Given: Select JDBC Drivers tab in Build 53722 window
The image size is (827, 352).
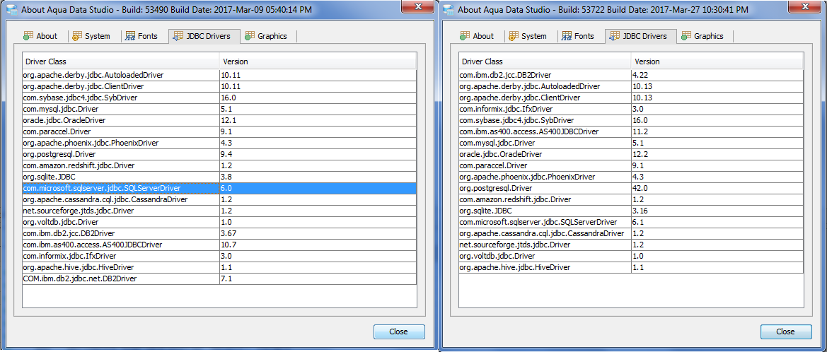Looking at the screenshot, I should [641, 36].
